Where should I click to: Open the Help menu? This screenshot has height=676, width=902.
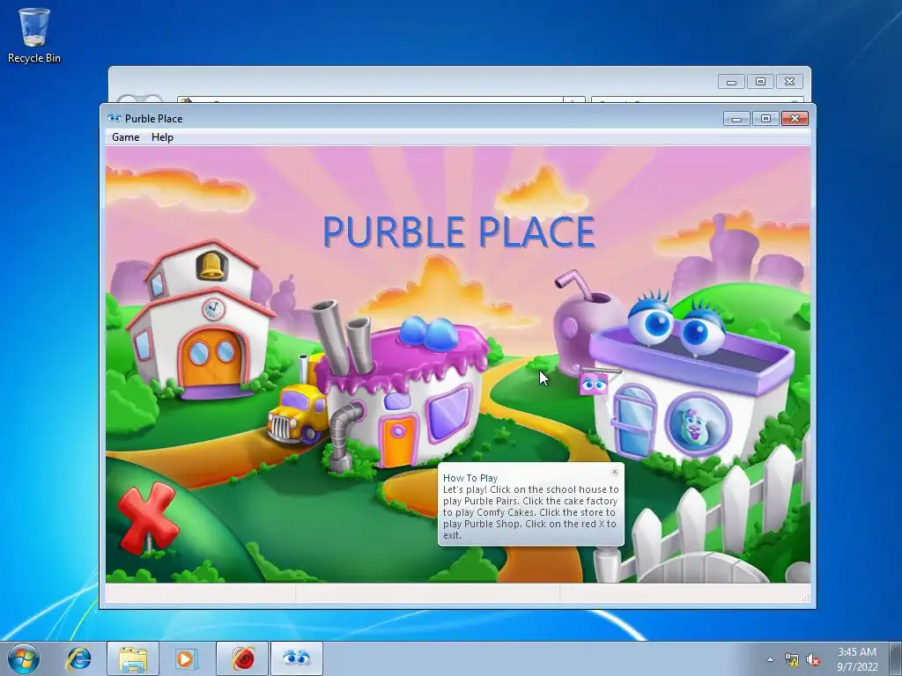click(x=162, y=137)
